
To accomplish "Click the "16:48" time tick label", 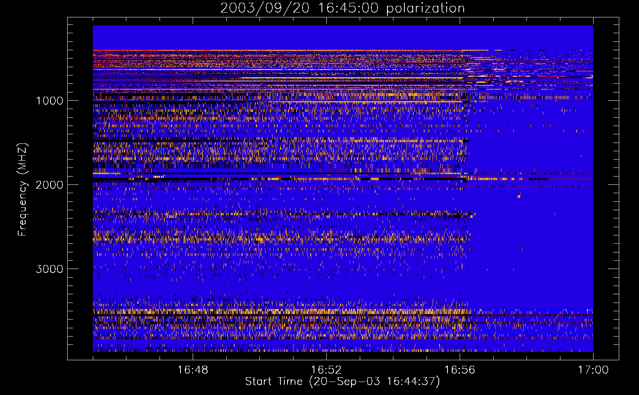I will point(193,370).
